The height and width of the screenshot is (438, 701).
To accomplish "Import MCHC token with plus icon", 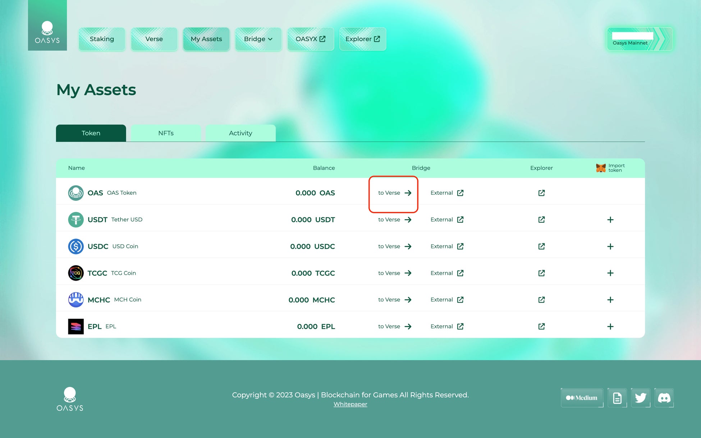I will (610, 300).
